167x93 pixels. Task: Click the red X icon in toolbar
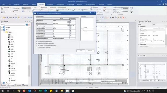coord(123,18)
